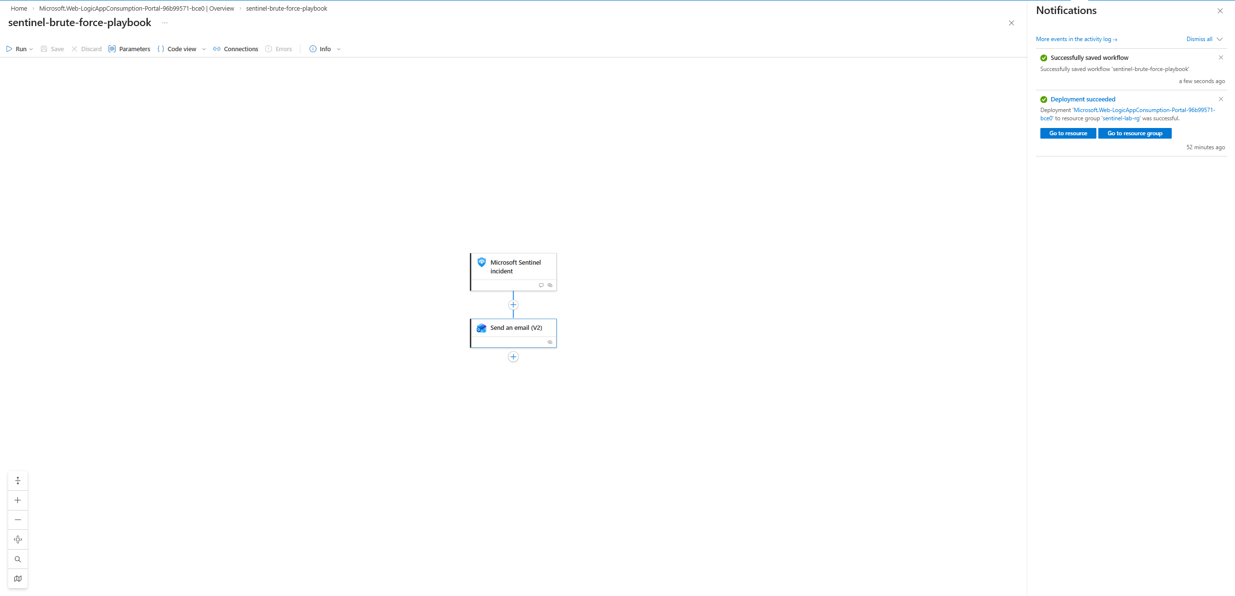Expand the Run dropdown arrow

tap(31, 49)
